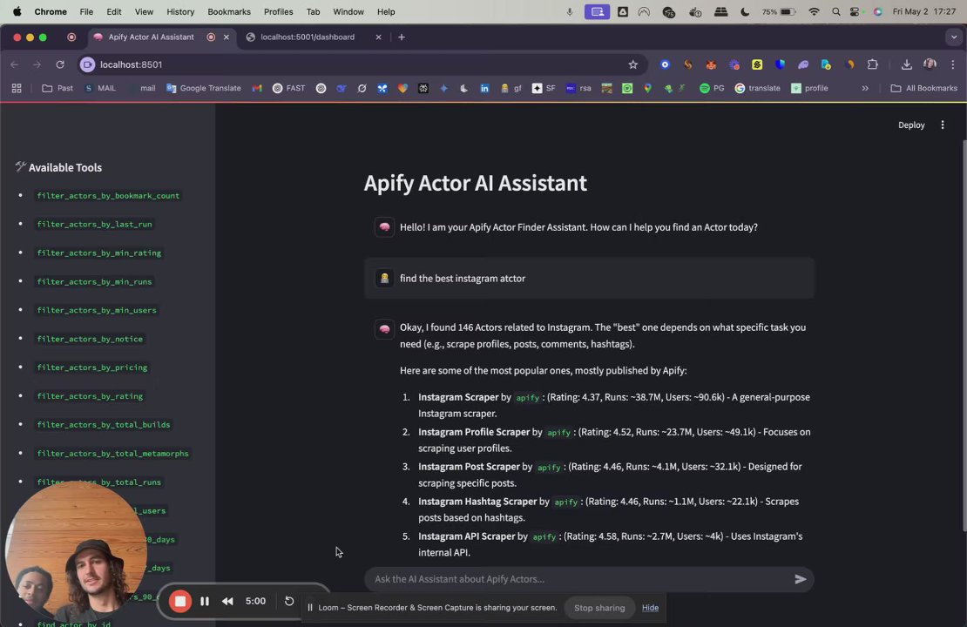The width and height of the screenshot is (967, 627).
Task: Open the tab search dropdown arrow
Action: [953, 37]
